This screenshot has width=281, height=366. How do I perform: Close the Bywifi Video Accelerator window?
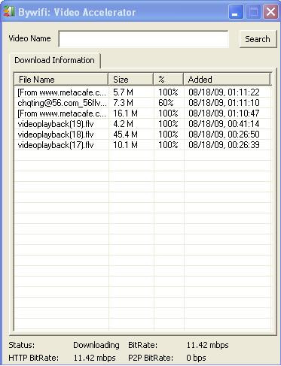tap(270, 12)
